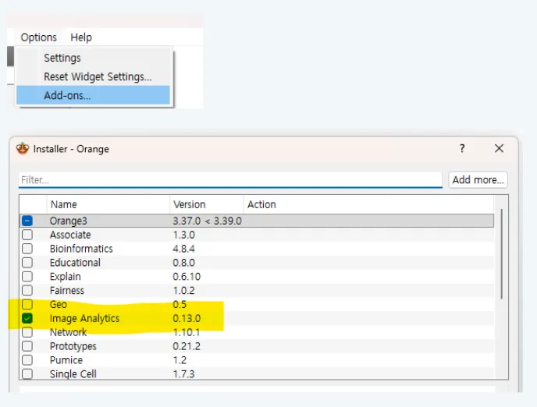Click version 4.8.4 of Bioinformatics
The height and width of the screenshot is (407, 537).
(x=183, y=249)
